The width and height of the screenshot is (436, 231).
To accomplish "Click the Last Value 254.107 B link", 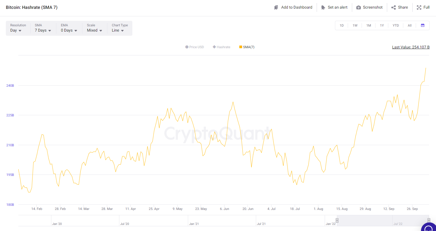I will pos(411,47).
